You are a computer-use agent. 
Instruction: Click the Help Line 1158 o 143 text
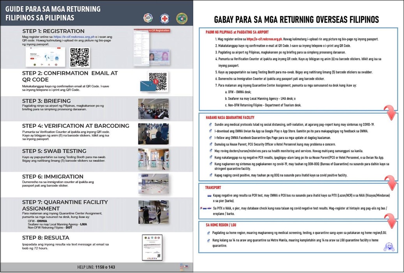(x=96, y=267)
